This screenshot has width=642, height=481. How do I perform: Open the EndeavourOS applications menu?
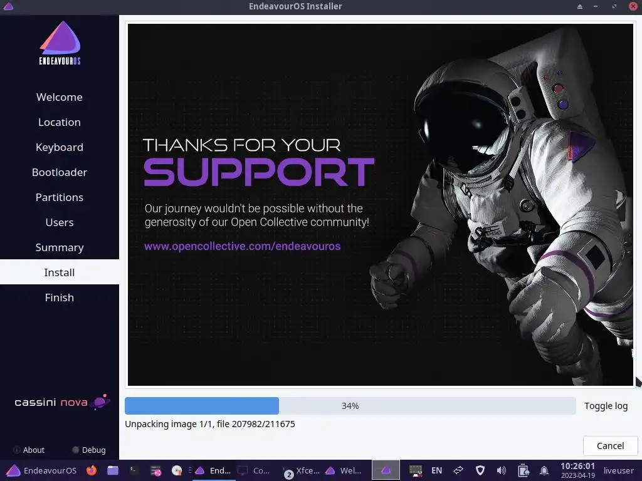tap(41, 470)
